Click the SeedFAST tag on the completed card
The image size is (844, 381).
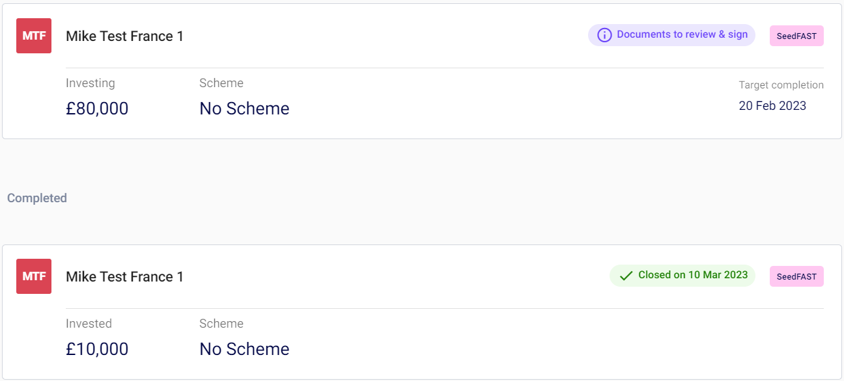796,276
